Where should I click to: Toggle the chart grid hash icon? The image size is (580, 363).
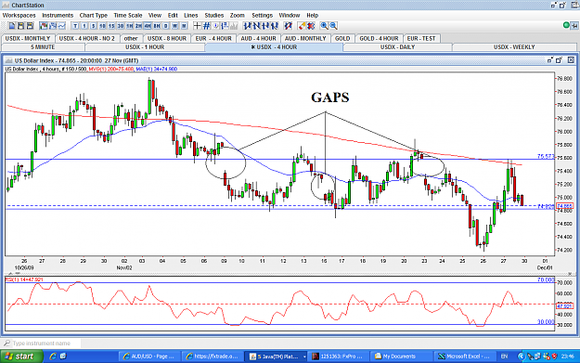point(206,26)
